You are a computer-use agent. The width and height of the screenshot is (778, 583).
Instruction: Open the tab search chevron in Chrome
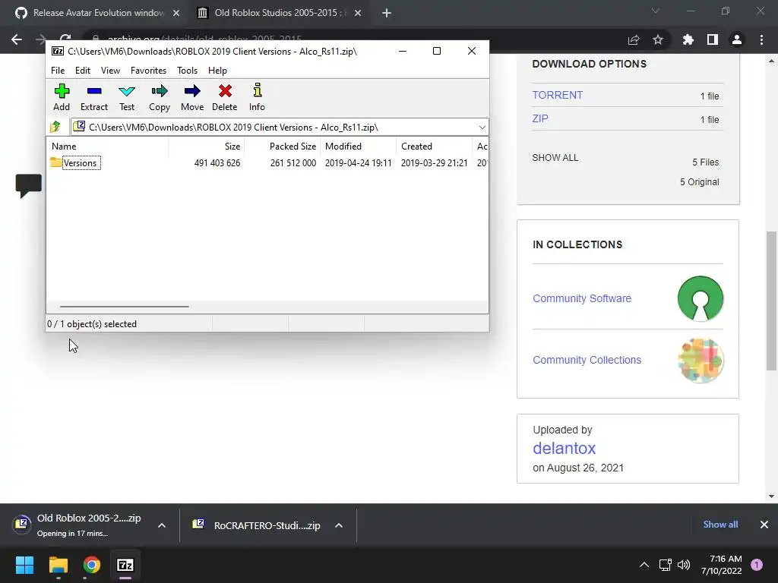(656, 11)
